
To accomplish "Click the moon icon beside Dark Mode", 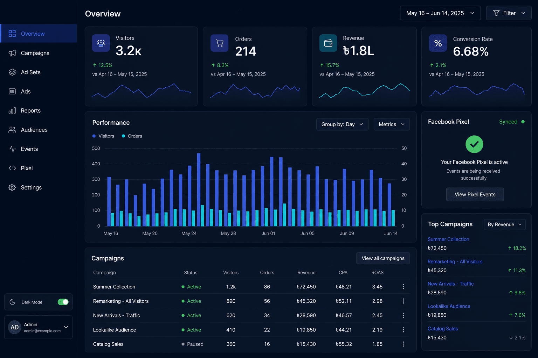I will (12, 302).
